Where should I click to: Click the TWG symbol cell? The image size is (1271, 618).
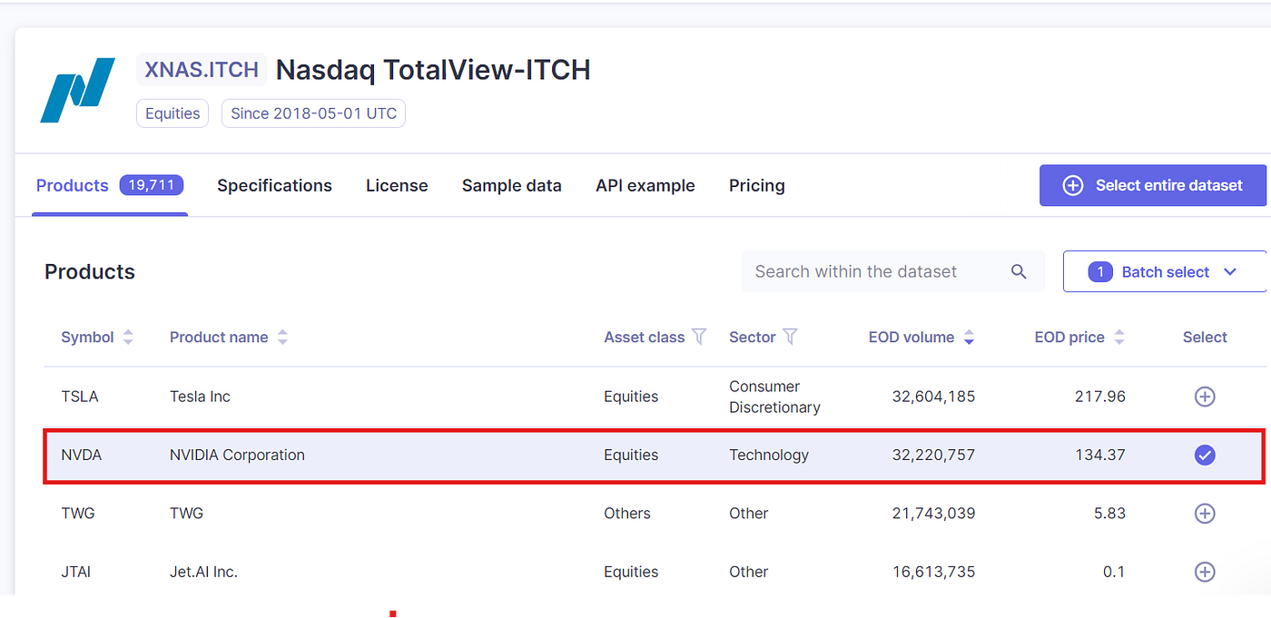[78, 513]
